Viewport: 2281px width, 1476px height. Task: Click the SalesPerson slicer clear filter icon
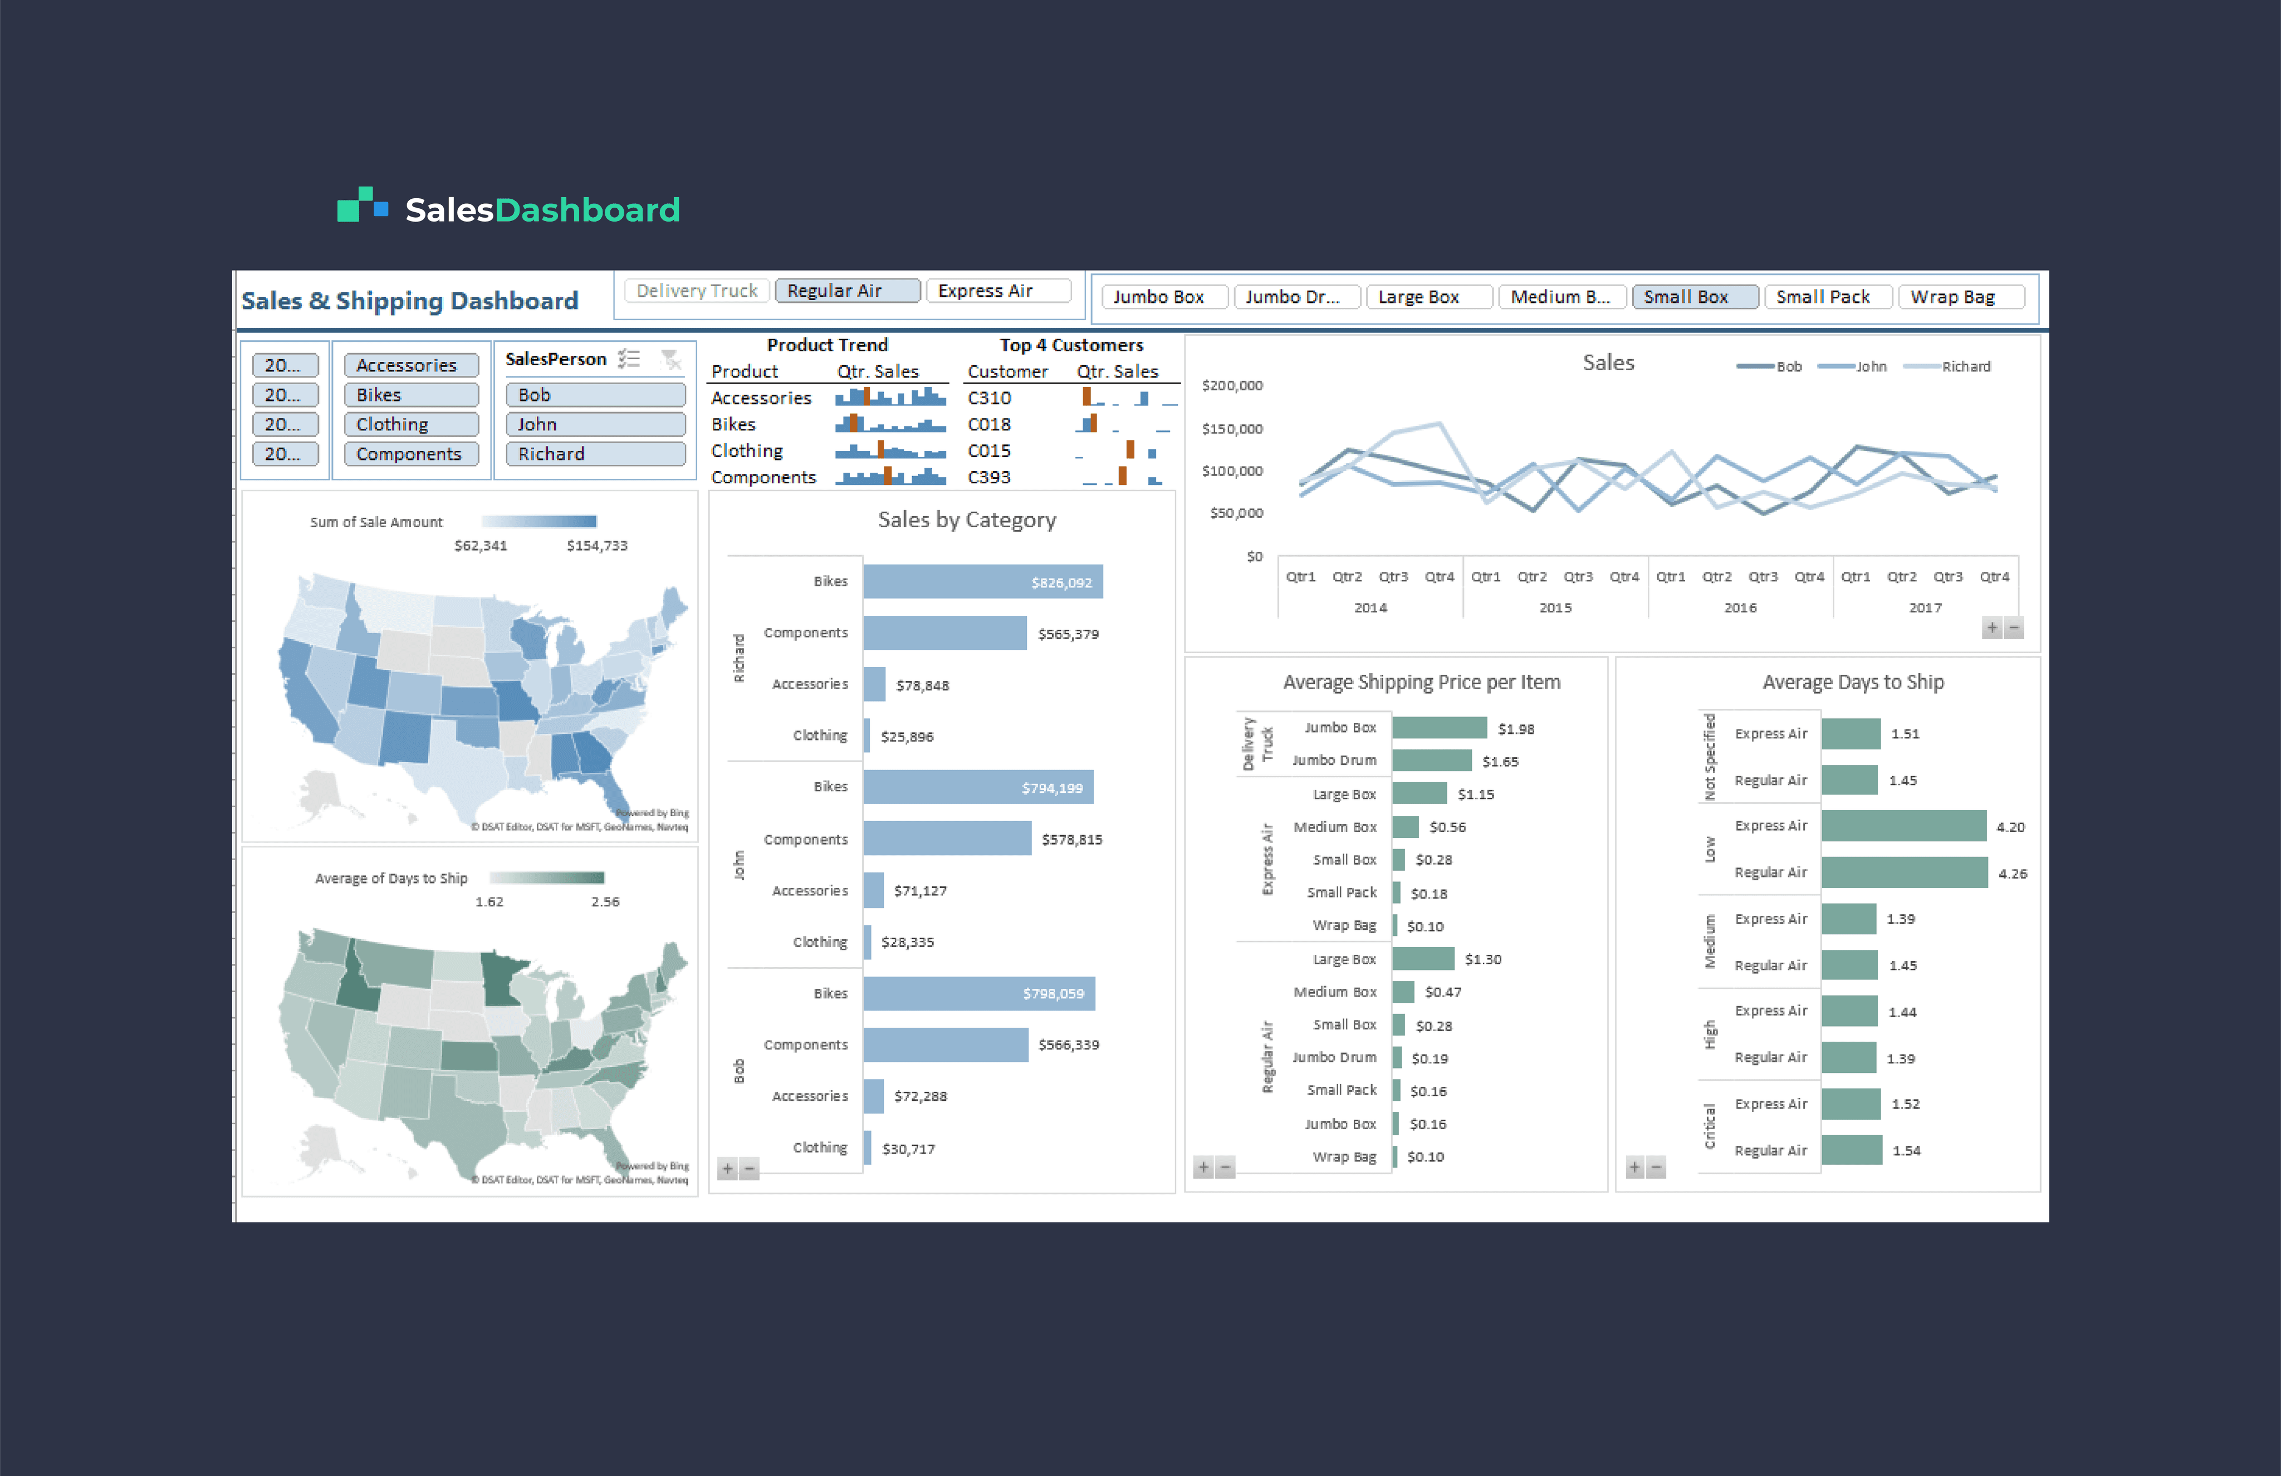coord(671,359)
